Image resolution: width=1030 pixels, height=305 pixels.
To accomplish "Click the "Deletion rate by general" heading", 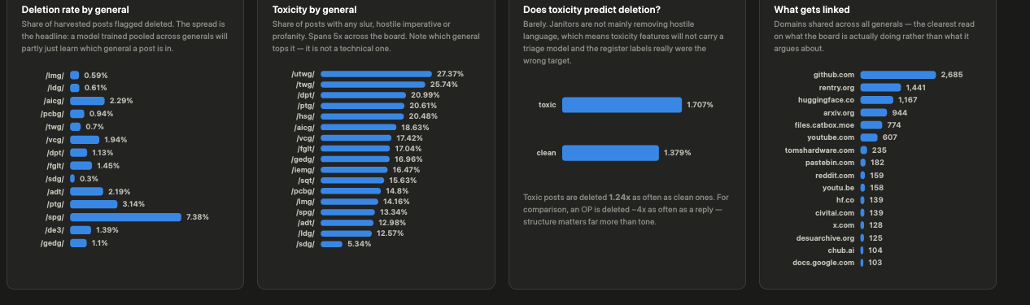I will [75, 10].
